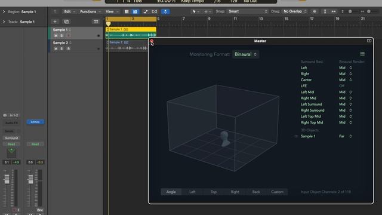Change Left Mid binaural render mode
The height and width of the screenshot is (215, 382).
346,92
